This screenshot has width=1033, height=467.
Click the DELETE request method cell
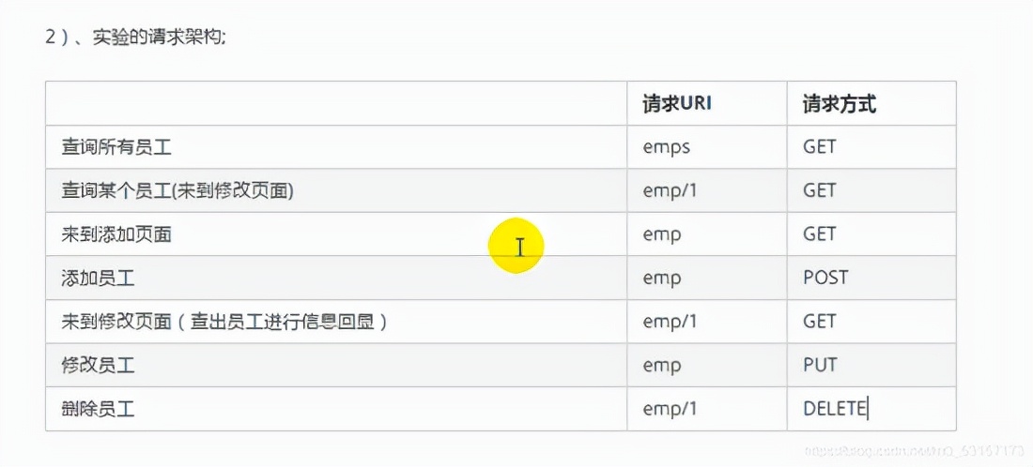835,408
